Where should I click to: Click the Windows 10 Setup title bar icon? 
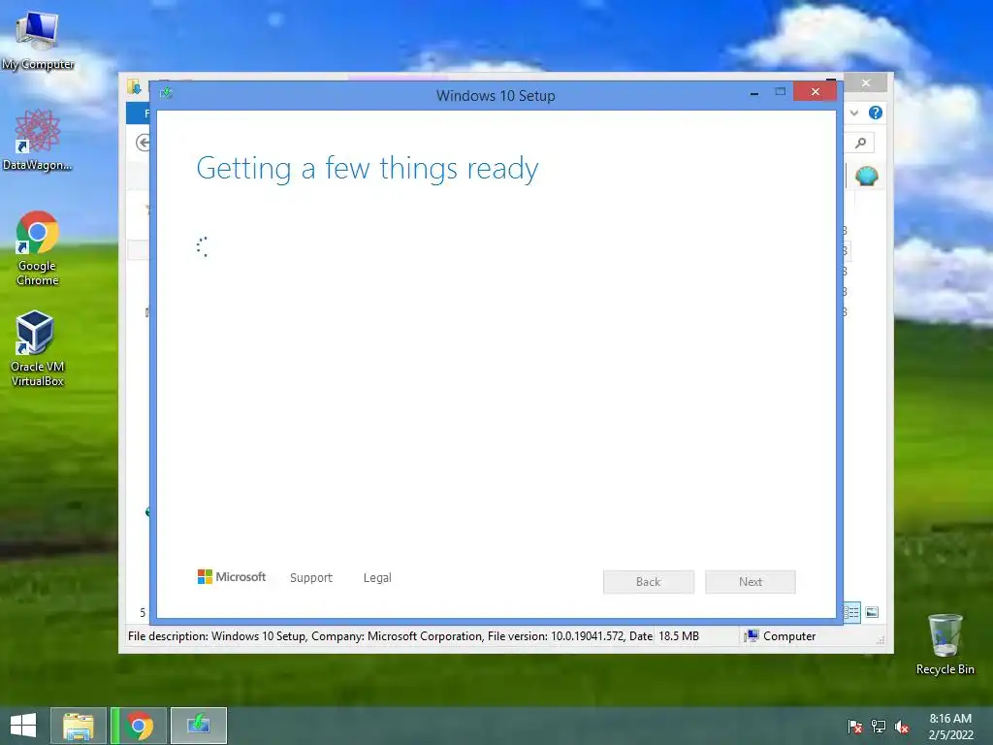[166, 94]
